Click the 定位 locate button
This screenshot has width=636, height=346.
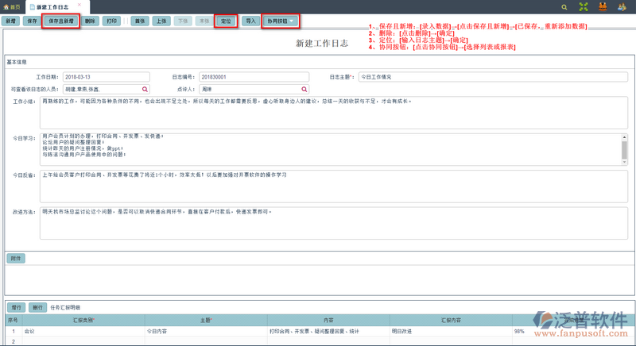(x=226, y=21)
